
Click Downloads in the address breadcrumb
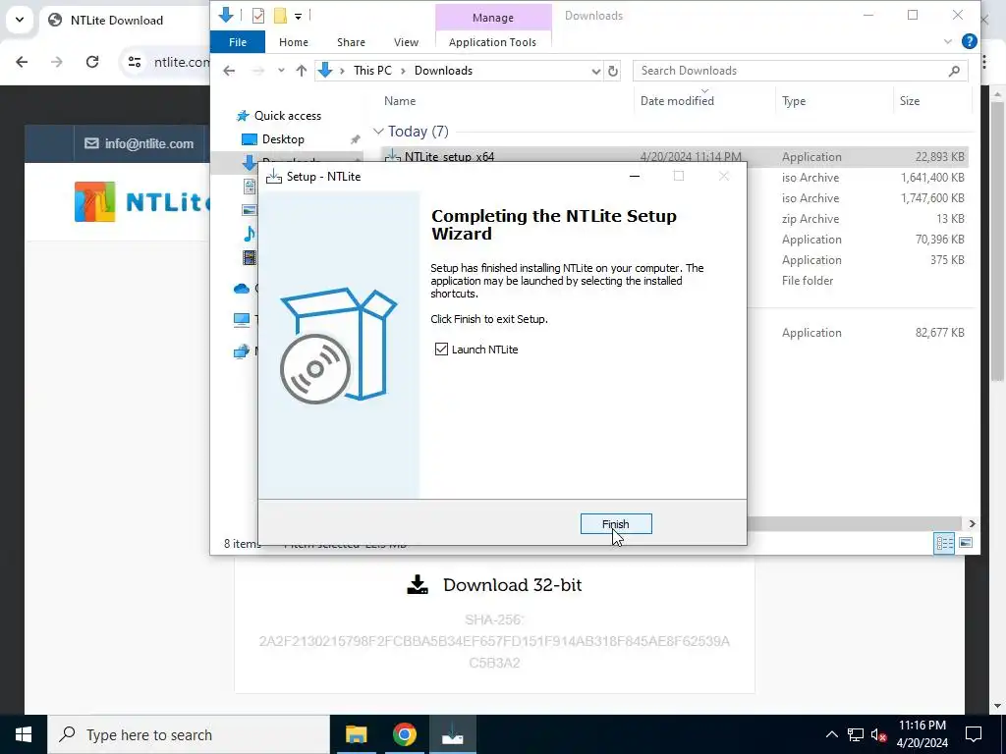tap(443, 71)
